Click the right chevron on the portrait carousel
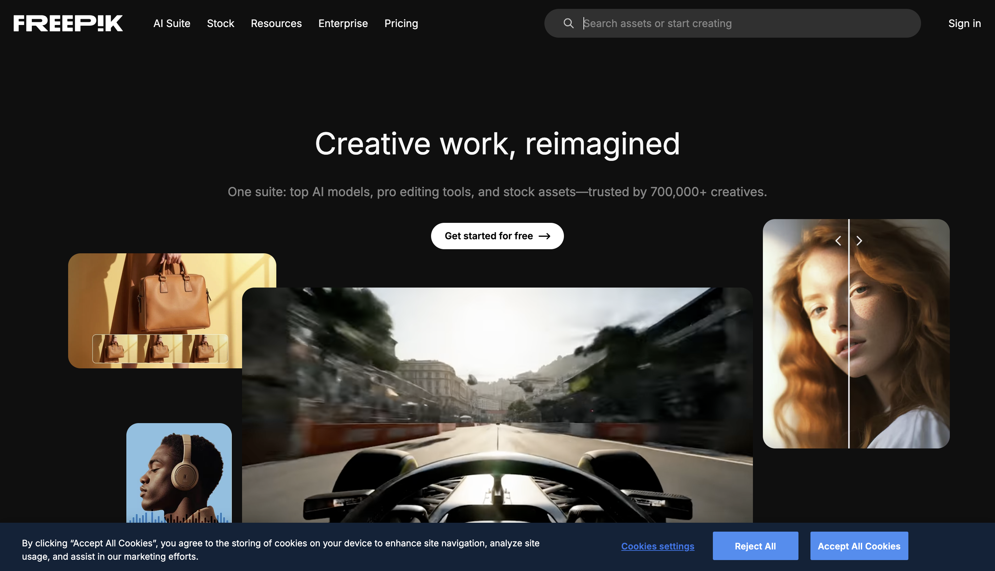 (x=859, y=240)
